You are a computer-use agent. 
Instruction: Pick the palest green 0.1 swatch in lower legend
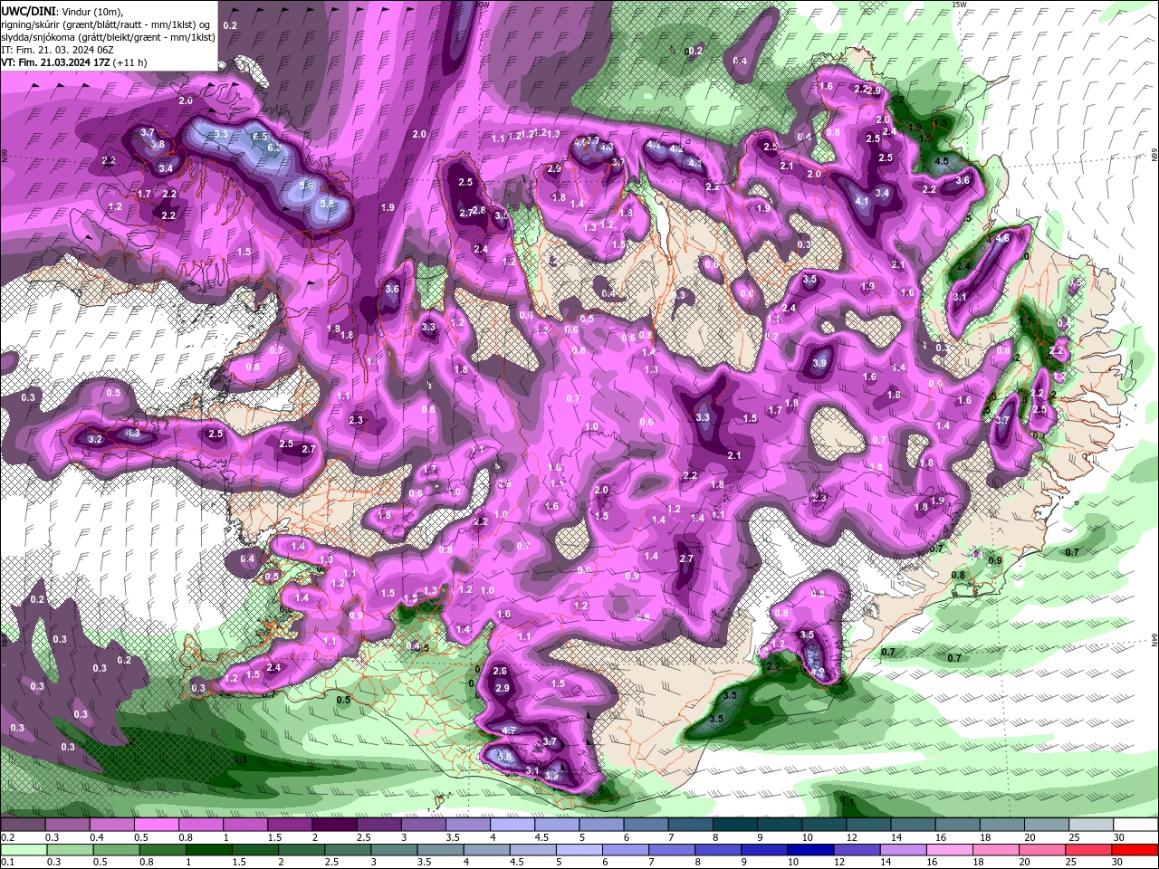coord(24,850)
